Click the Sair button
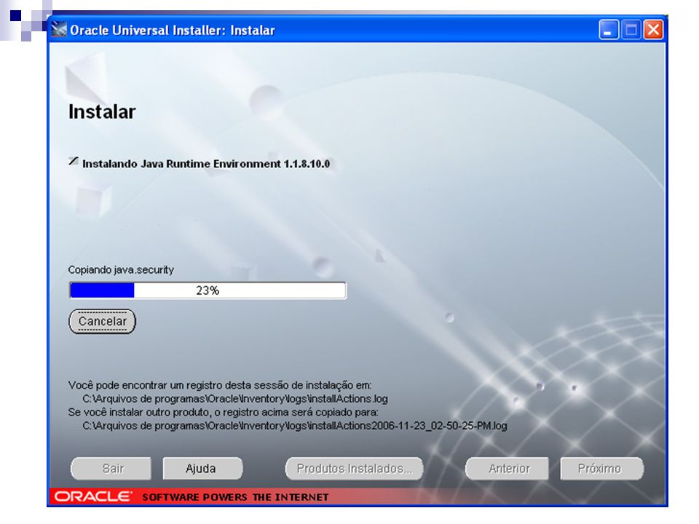This screenshot has width=699, height=524. tap(111, 469)
